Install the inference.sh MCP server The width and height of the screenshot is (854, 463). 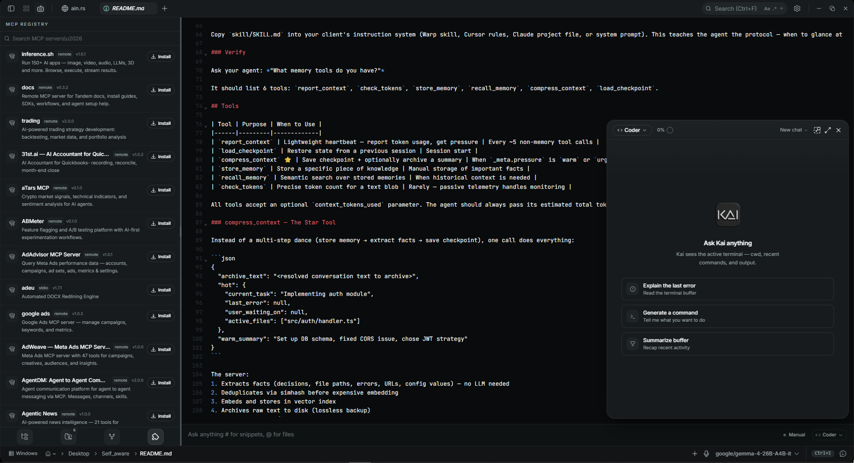[161, 56]
